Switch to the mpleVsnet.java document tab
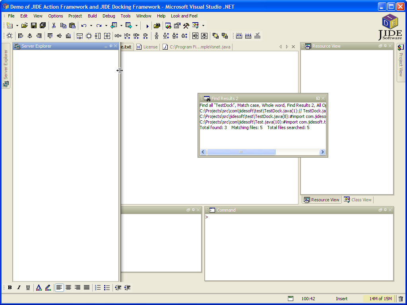 (196, 47)
